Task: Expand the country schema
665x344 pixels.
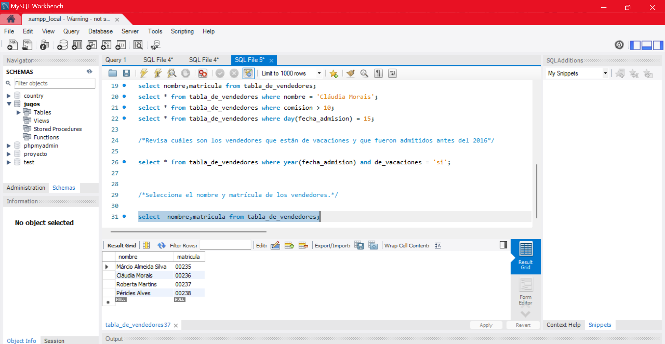Action: [9, 96]
